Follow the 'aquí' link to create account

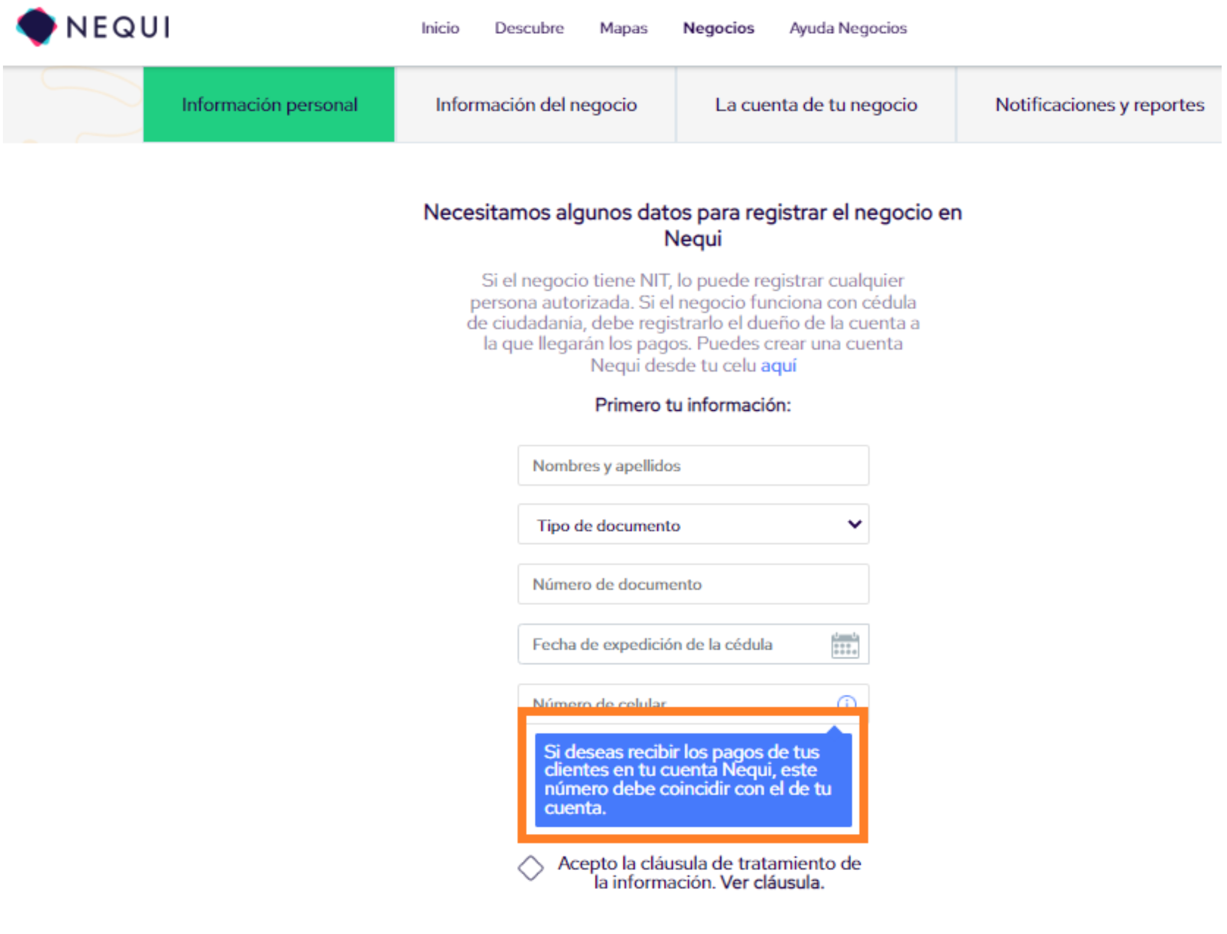coord(778,365)
